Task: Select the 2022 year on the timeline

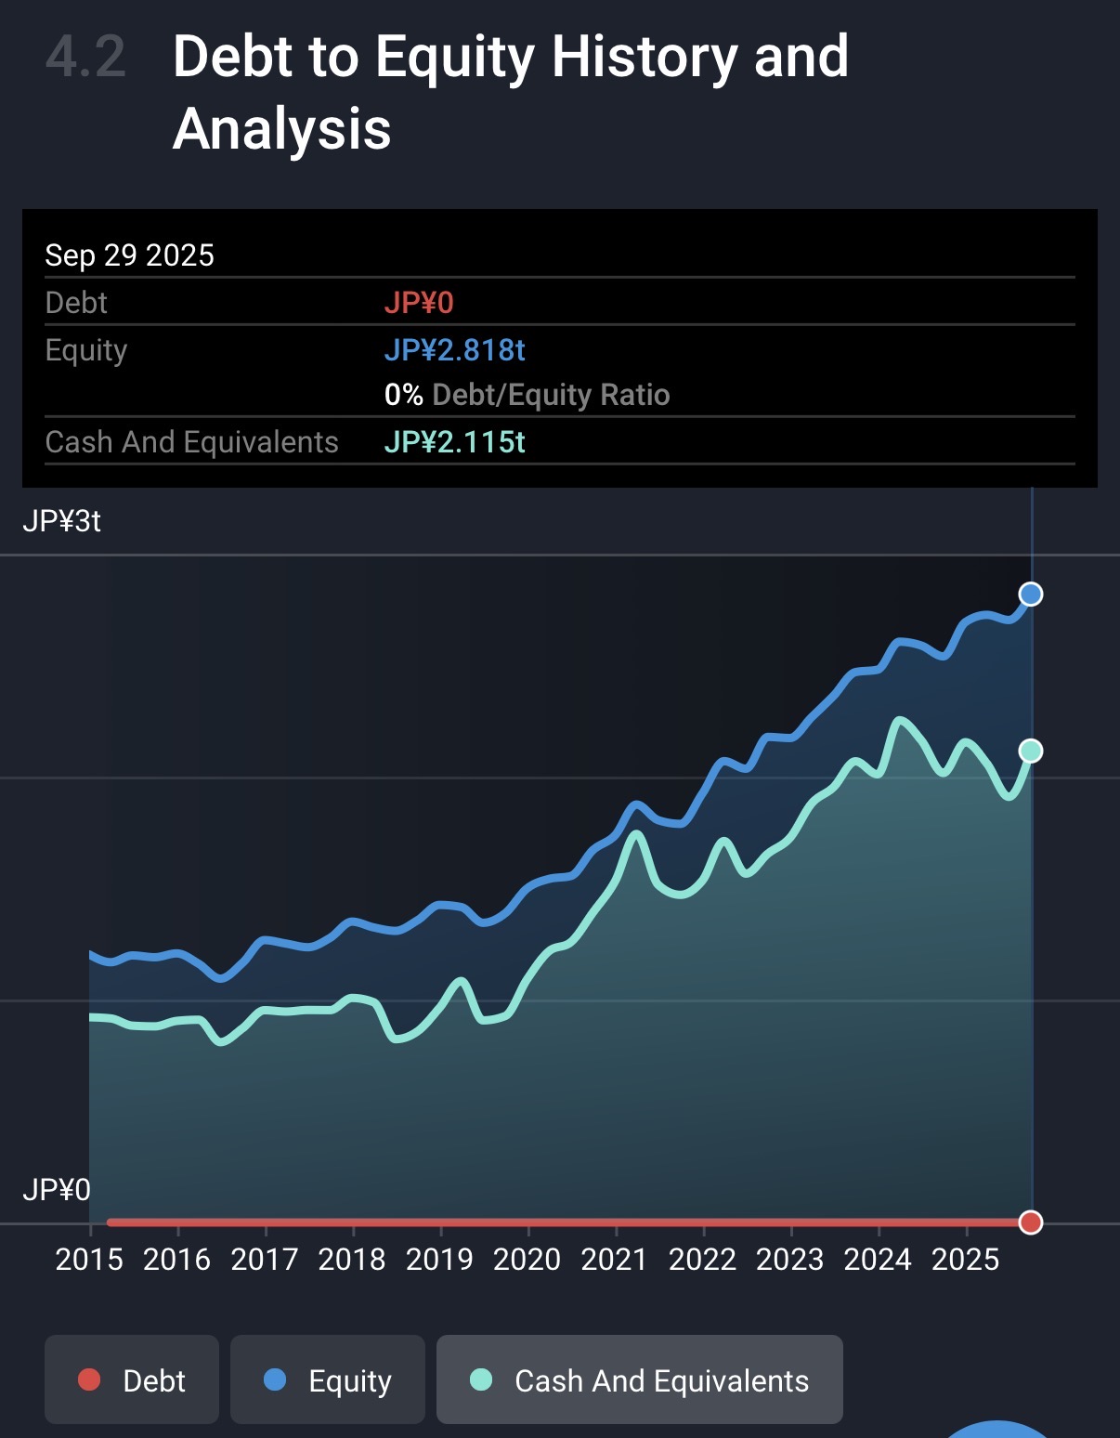Action: point(702,1260)
